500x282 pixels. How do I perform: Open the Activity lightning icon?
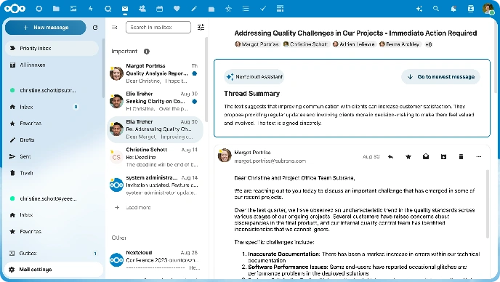[x=91, y=9]
